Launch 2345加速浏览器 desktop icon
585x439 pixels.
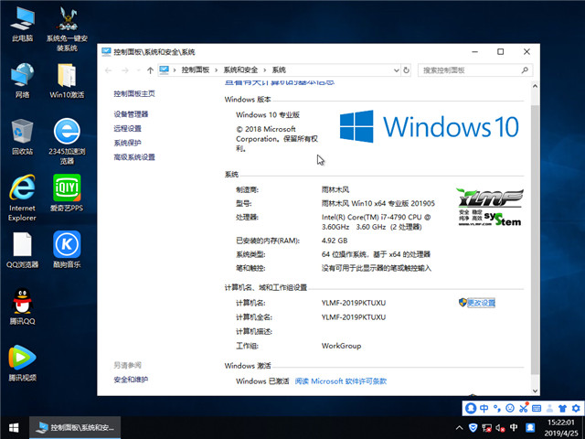coord(67,142)
